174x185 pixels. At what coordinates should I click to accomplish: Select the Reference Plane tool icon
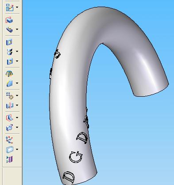pyautogui.click(x=10, y=150)
